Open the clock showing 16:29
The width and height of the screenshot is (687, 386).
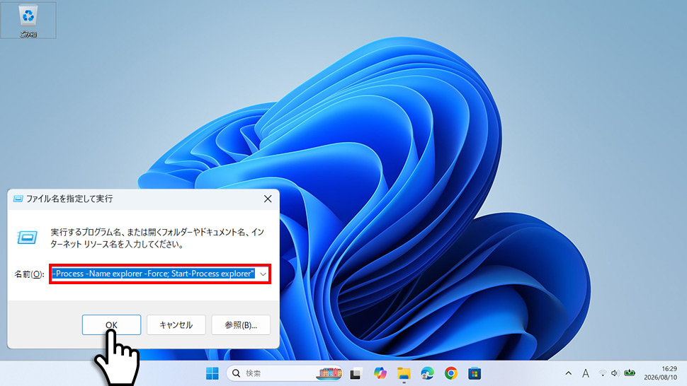[660, 373]
